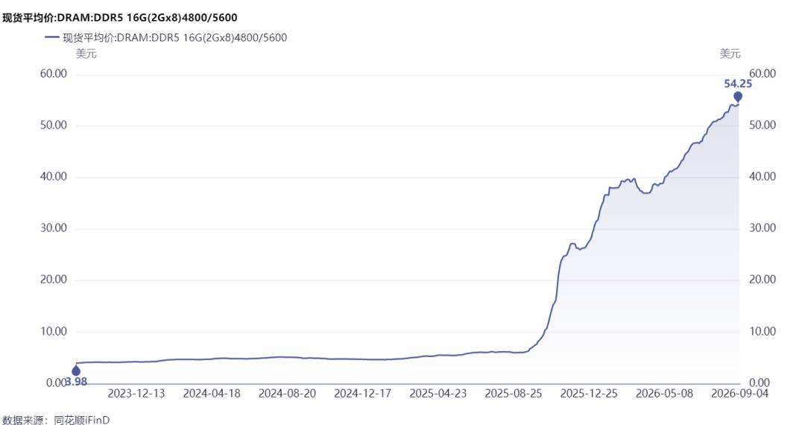Screen dimensions: 805x425
Task: Click the 2025-12-25 date axis label
Action: [x=589, y=394]
